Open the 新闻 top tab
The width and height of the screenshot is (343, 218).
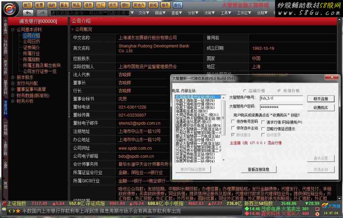153,5
